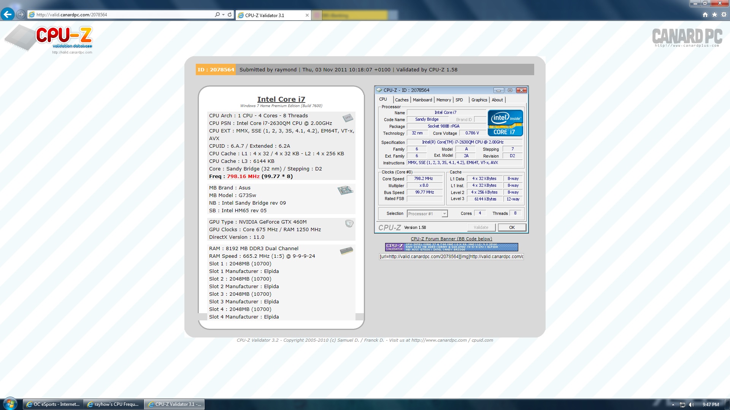The width and height of the screenshot is (730, 410).
Task: Click the RAM 8192 MB DDR3 line
Action: [x=254, y=248]
